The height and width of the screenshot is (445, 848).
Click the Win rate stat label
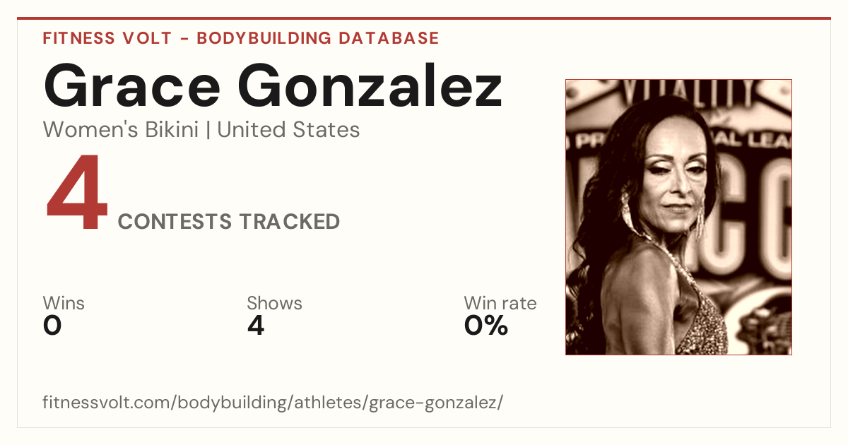click(500, 303)
